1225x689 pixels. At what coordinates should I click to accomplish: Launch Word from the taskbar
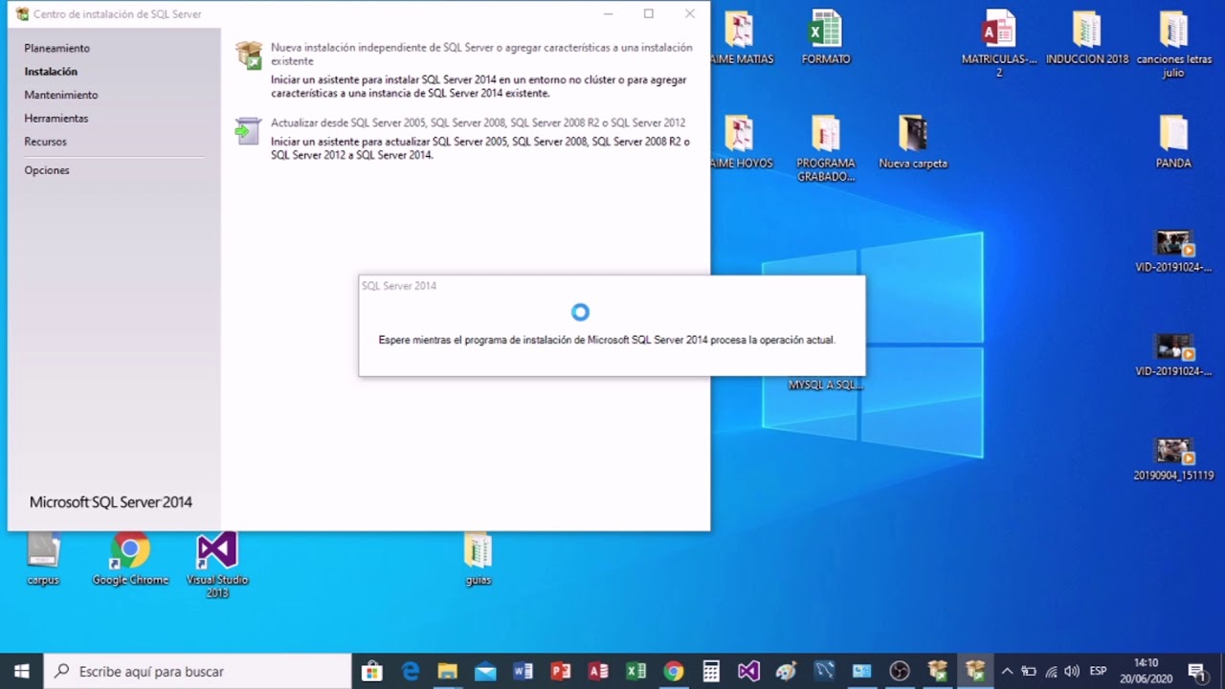[523, 671]
